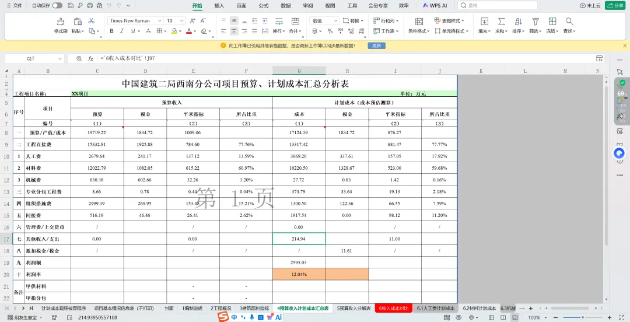Increase indent in cell
The image size is (630, 322).
pyautogui.click(x=265, y=20)
